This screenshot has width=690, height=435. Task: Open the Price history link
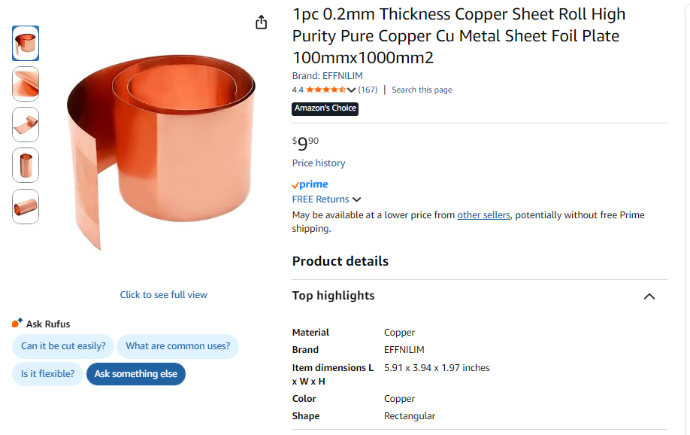click(x=318, y=163)
